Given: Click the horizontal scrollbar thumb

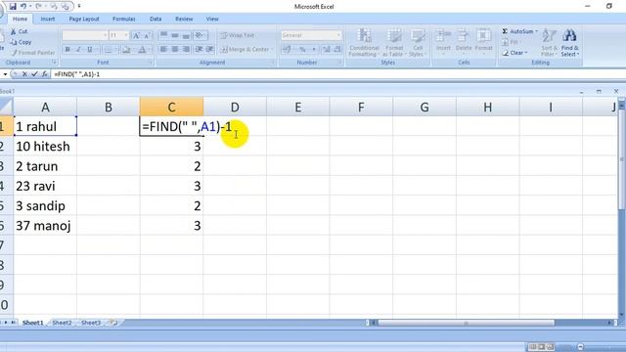Looking at the screenshot, I should pos(466,323).
